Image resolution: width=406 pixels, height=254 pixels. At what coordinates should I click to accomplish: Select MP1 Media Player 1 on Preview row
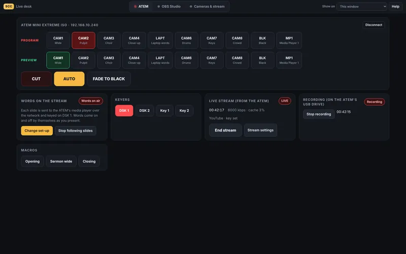pyautogui.click(x=289, y=60)
